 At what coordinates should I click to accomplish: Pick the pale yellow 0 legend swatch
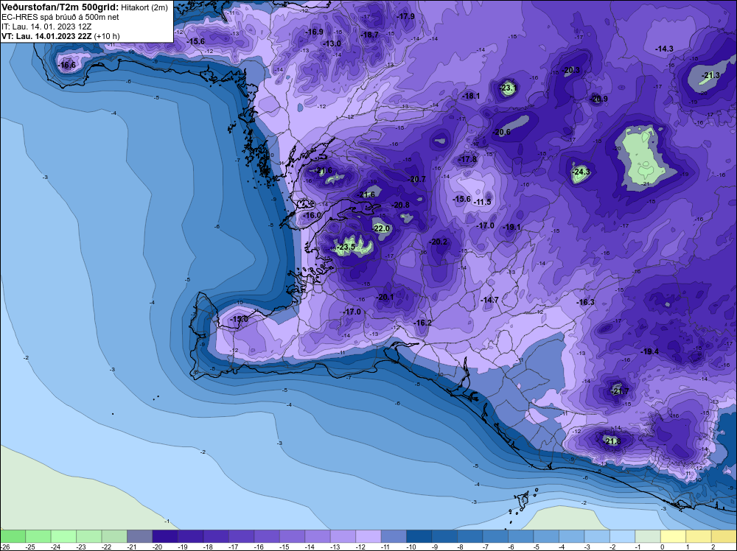[x=673, y=536]
